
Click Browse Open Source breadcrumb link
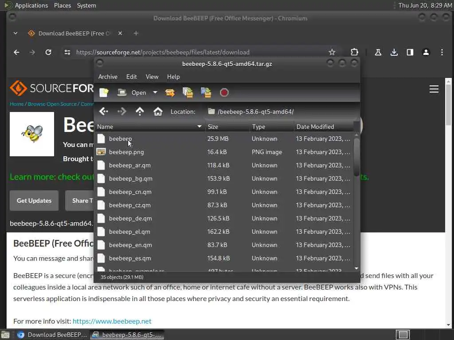[52, 104]
